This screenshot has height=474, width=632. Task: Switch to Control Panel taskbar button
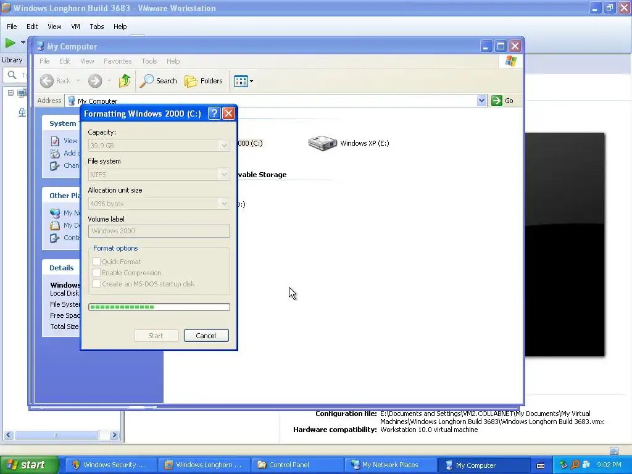[x=297, y=465]
